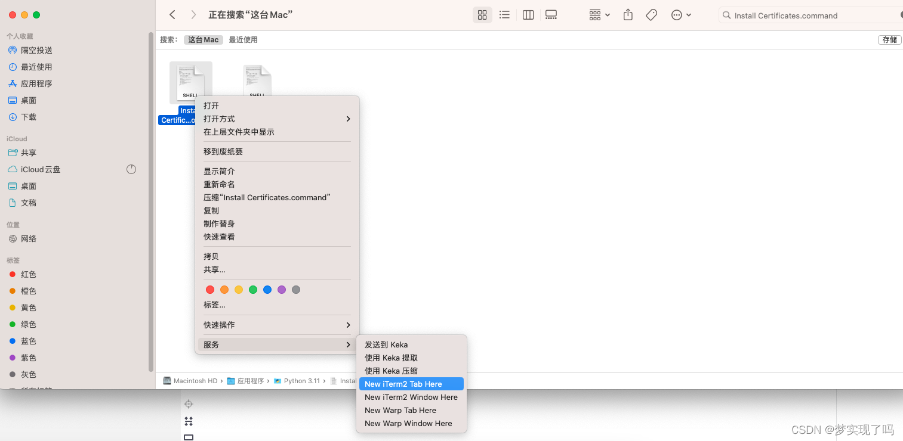Choose 压缩“Install Certificates.command”
This screenshot has height=441, width=903.
click(277, 197)
